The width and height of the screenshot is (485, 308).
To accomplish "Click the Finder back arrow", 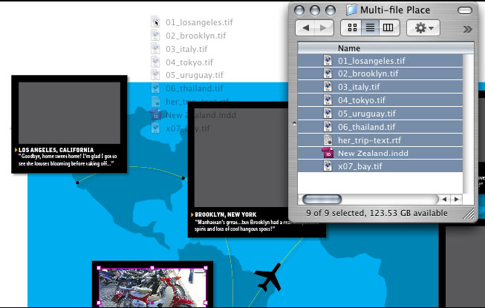I will coord(305,27).
